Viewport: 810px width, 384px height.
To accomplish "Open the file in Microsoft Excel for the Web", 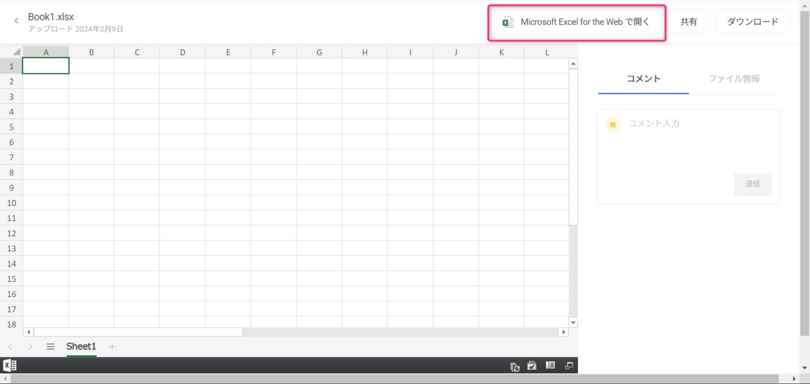I will click(576, 22).
